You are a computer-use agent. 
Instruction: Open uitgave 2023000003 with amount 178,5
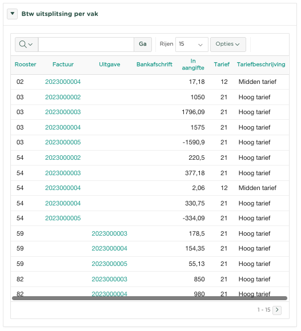(x=110, y=233)
